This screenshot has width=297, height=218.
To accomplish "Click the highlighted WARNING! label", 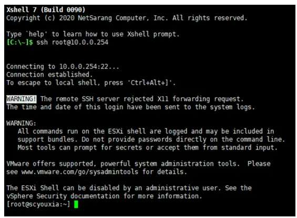I will click(22, 99).
